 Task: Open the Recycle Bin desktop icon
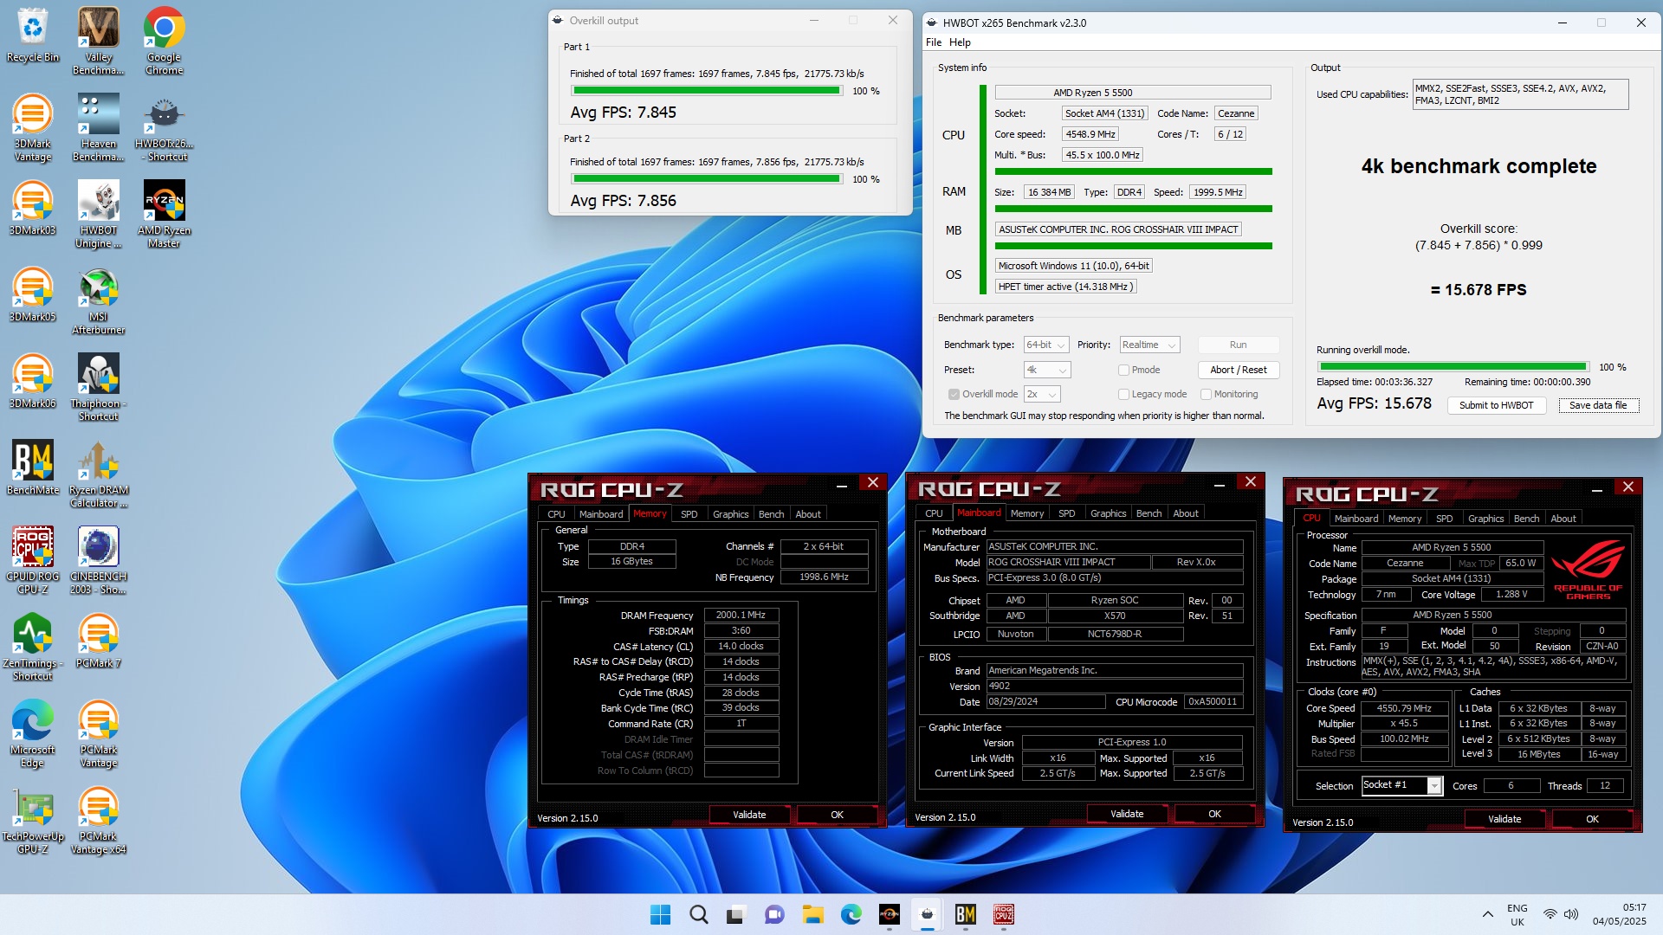pyautogui.click(x=33, y=35)
